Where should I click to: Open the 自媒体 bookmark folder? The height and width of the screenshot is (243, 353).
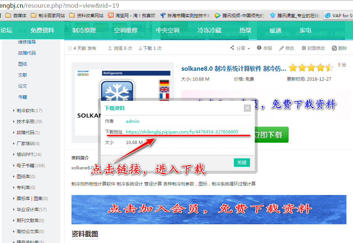click(16, 15)
